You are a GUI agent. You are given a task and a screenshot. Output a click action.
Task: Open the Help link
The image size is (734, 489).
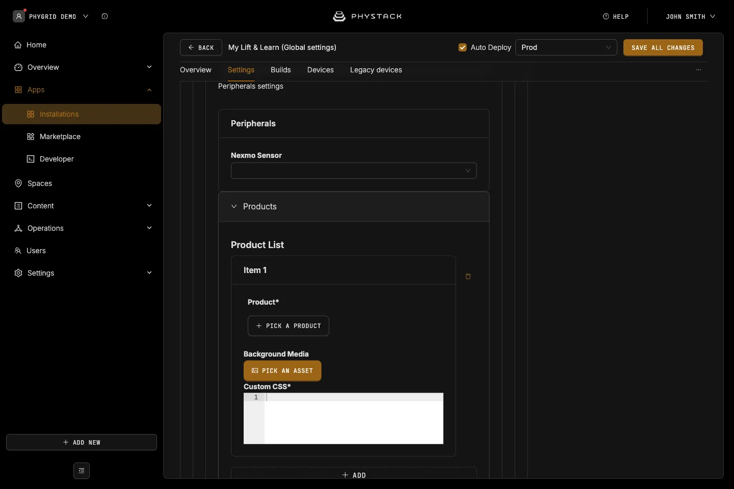[x=616, y=16]
